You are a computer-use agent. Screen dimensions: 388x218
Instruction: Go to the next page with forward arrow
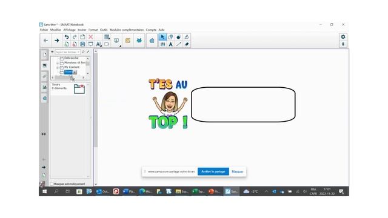pyautogui.click(x=56, y=41)
